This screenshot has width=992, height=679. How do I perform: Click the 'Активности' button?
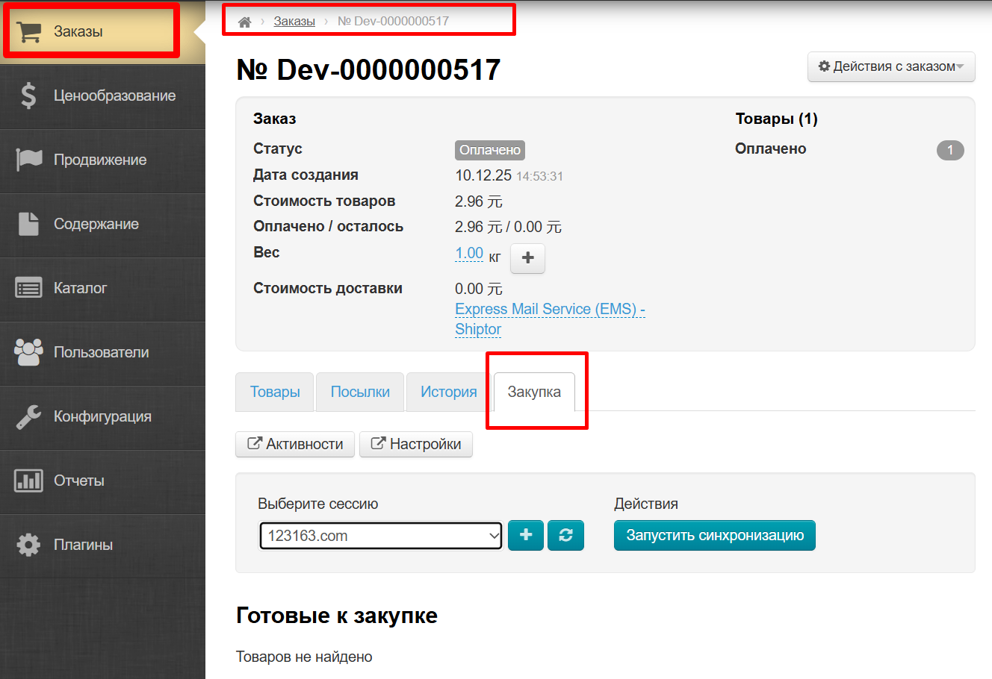pos(295,444)
